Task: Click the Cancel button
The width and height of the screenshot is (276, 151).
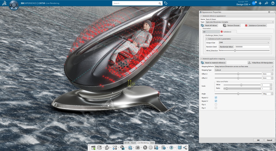Action: pyautogui.click(x=269, y=140)
